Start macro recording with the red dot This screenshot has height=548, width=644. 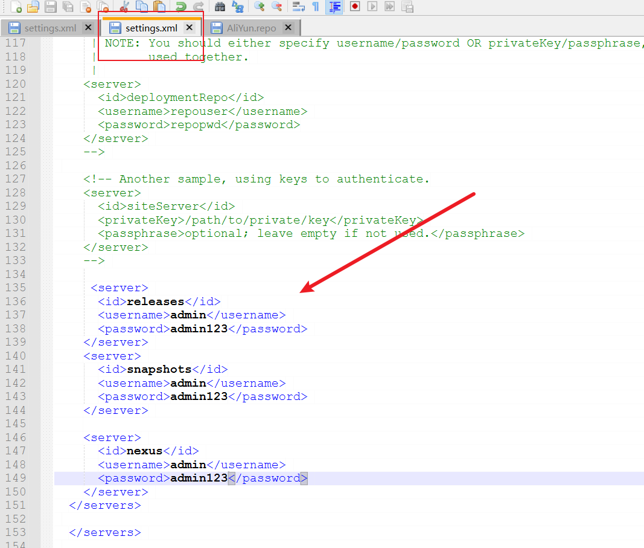click(x=355, y=7)
